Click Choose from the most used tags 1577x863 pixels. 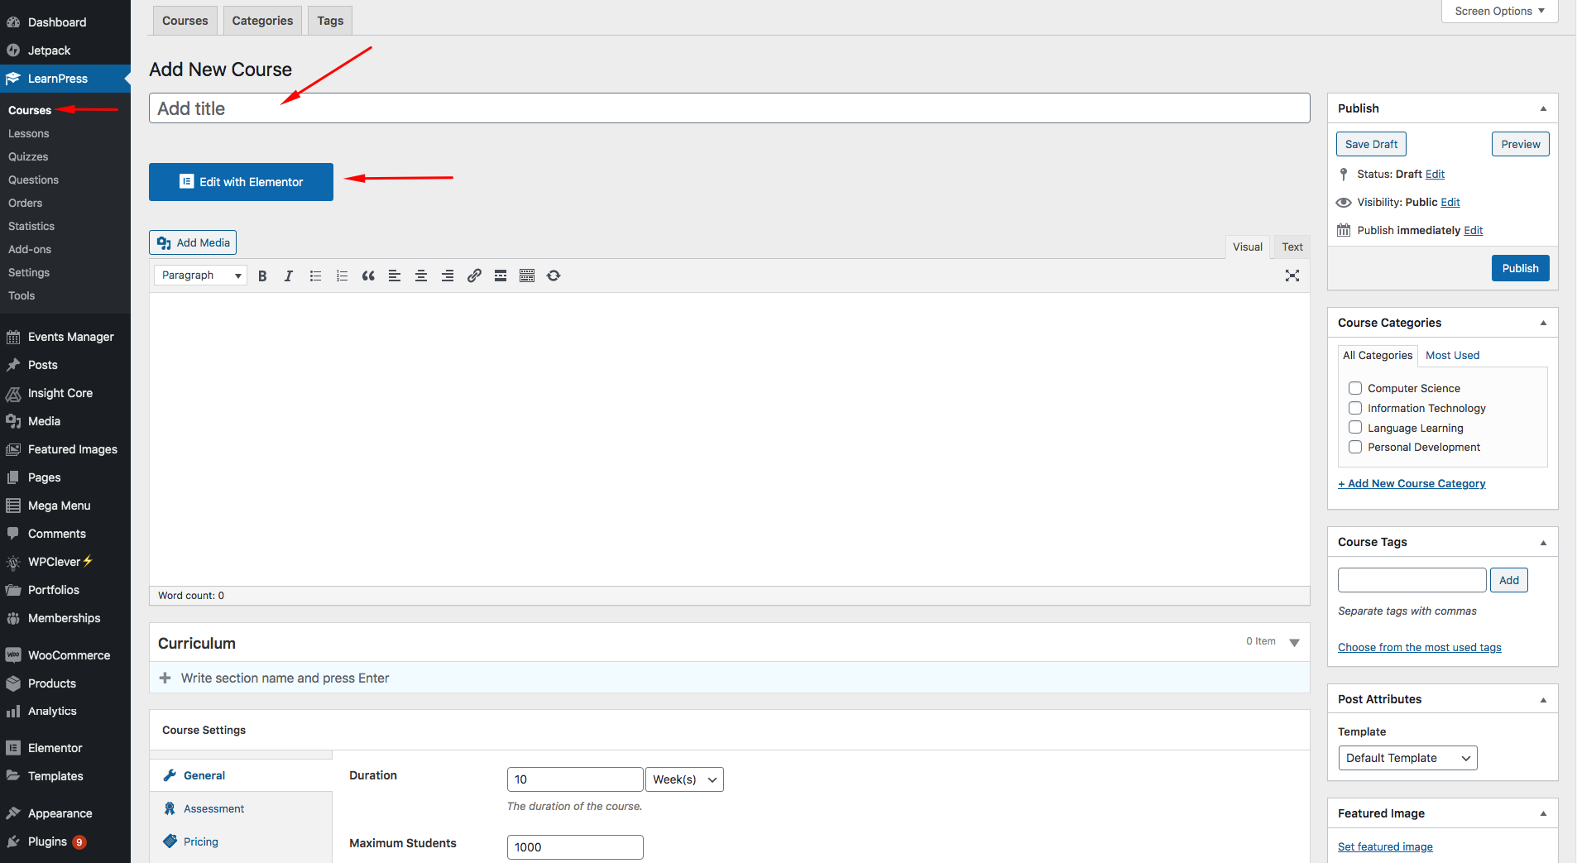pos(1420,647)
